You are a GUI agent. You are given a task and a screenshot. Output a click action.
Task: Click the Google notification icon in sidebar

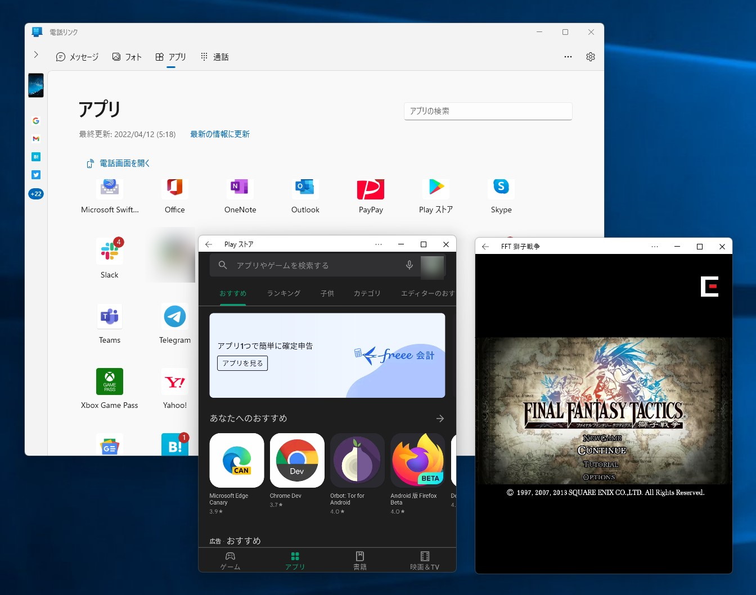[x=36, y=121]
